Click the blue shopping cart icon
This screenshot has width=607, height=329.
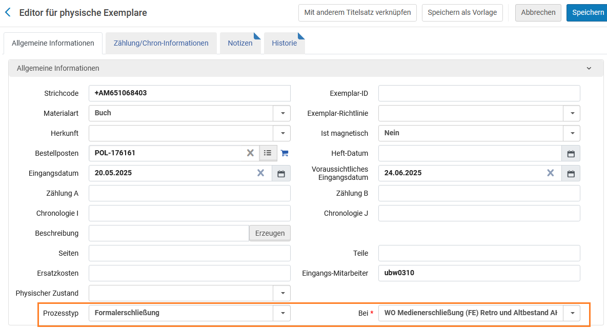click(x=285, y=153)
